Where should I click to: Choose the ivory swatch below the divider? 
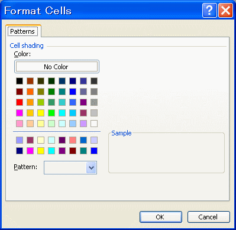coord(41,140)
